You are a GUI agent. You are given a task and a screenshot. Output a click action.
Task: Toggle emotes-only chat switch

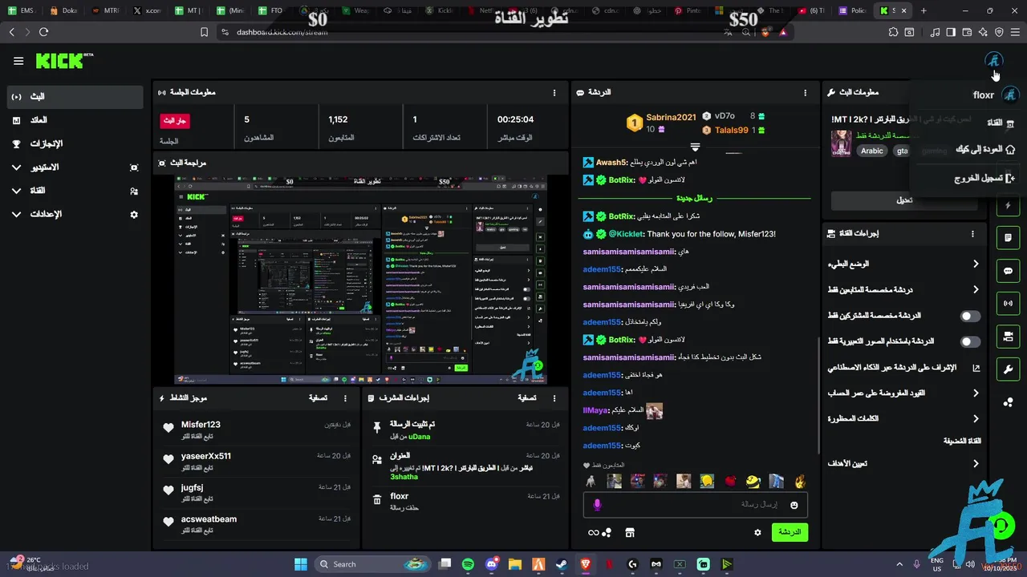pyautogui.click(x=971, y=341)
